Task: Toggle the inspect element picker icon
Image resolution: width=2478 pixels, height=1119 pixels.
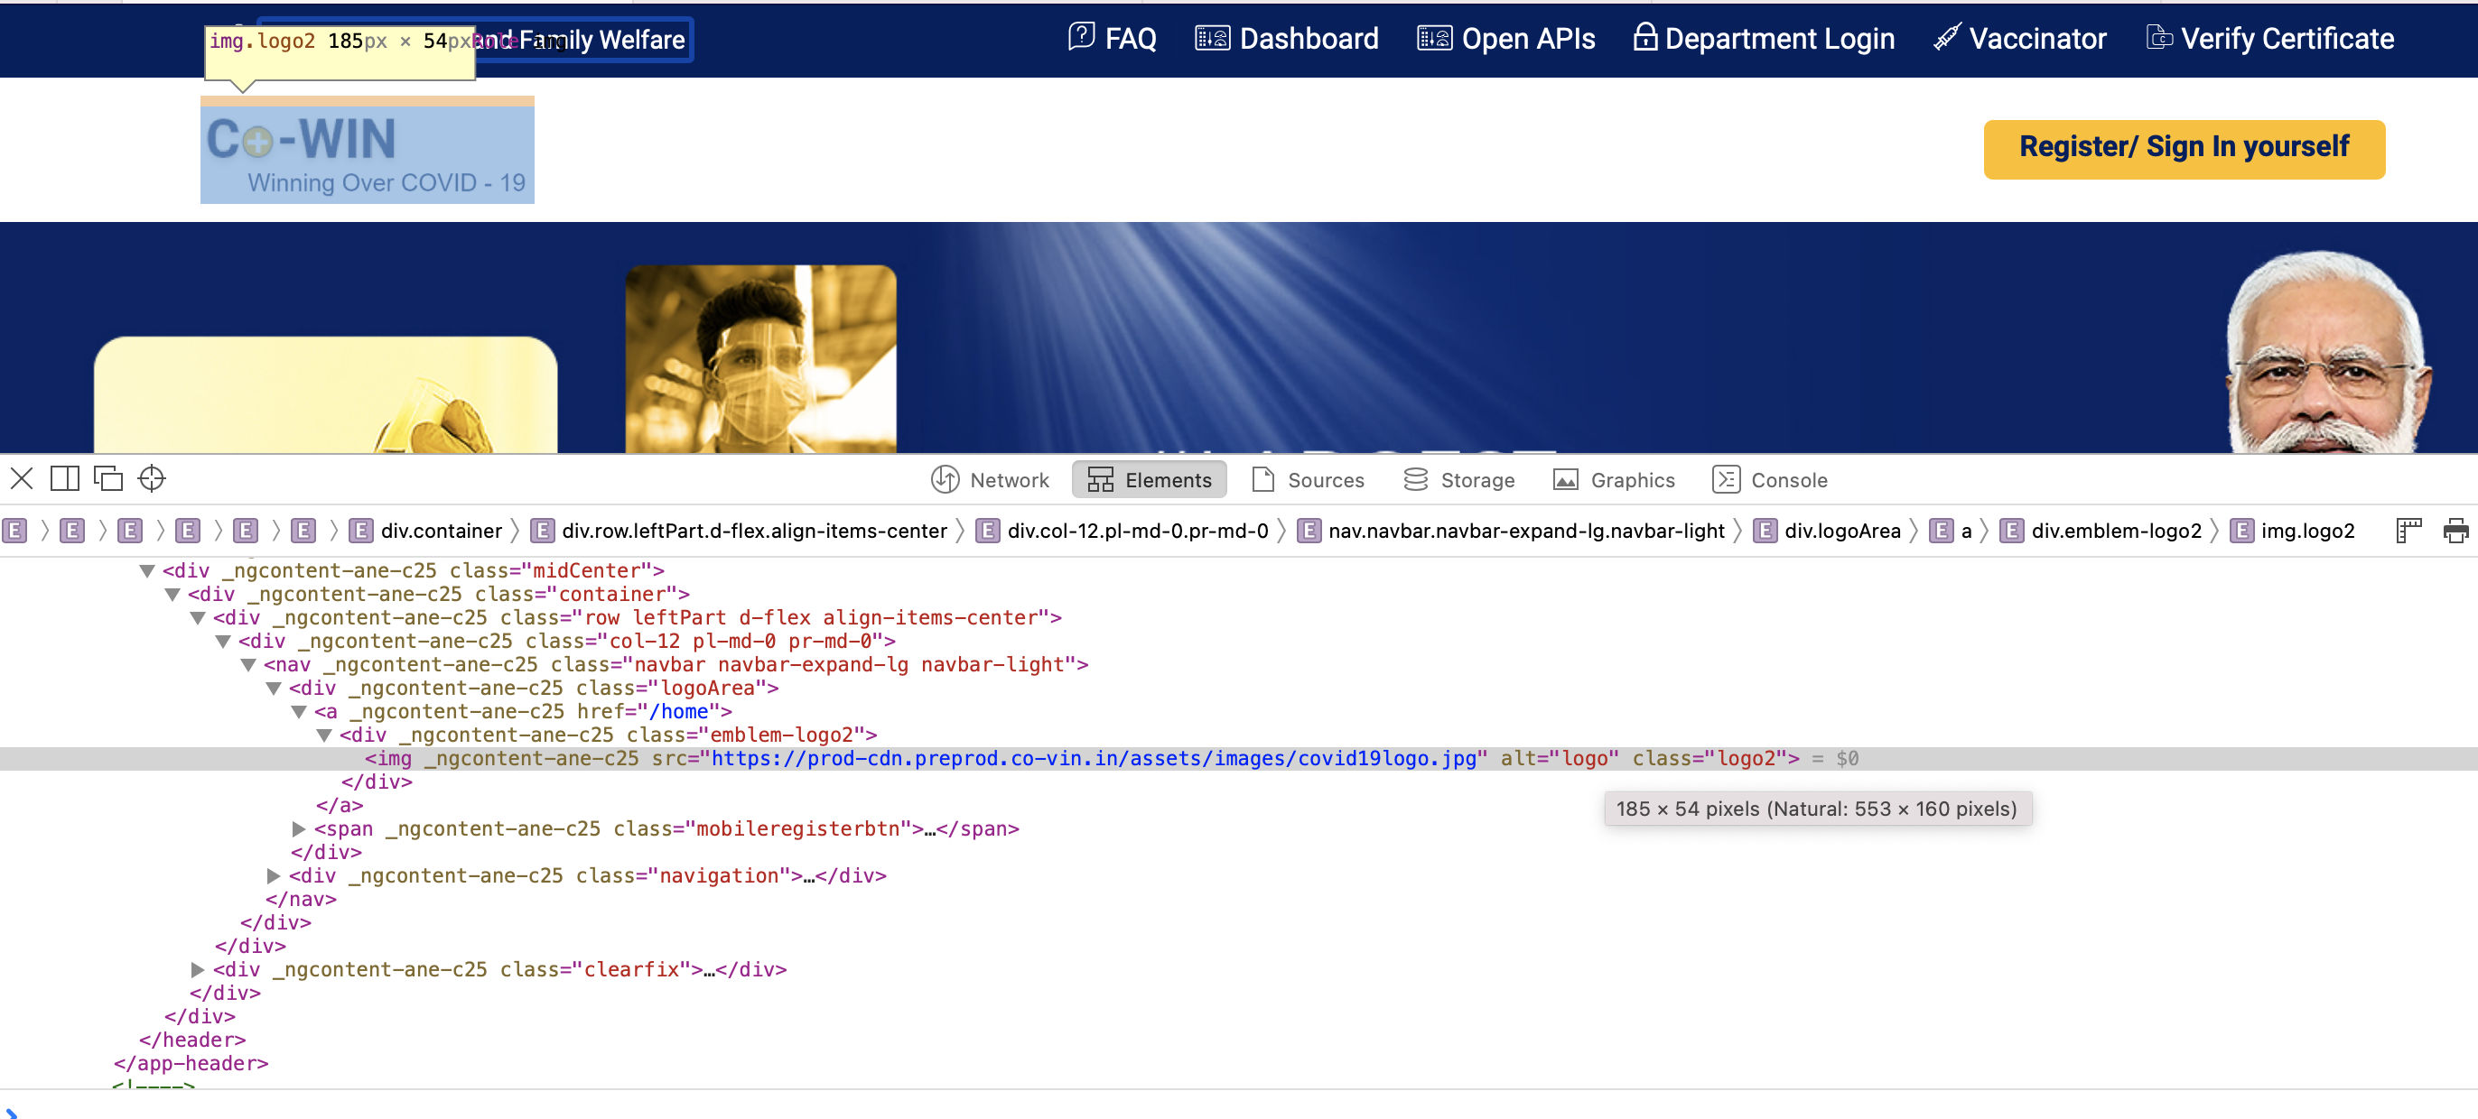Action: (x=152, y=478)
